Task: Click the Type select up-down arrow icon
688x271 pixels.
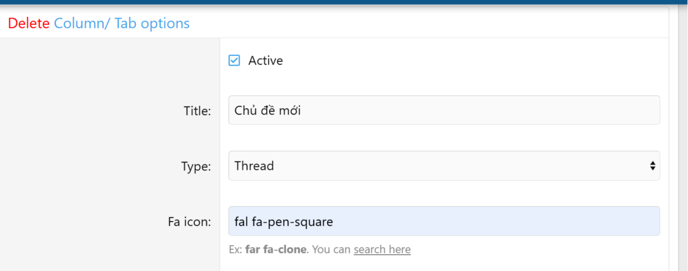Action: pos(652,166)
